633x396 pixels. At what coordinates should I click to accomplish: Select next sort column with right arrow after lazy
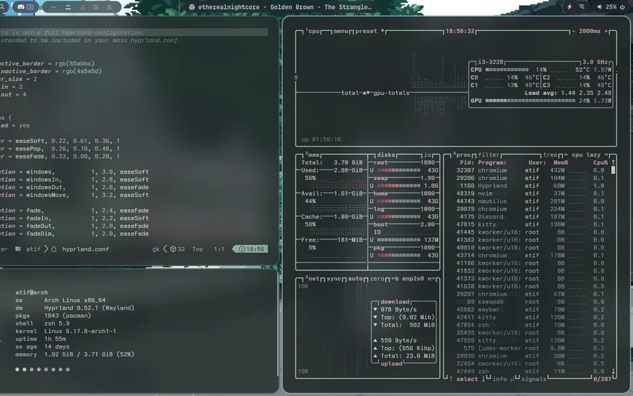pyautogui.click(x=605, y=154)
